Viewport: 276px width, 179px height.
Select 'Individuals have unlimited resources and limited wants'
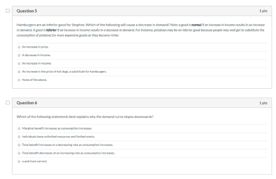[19, 137]
